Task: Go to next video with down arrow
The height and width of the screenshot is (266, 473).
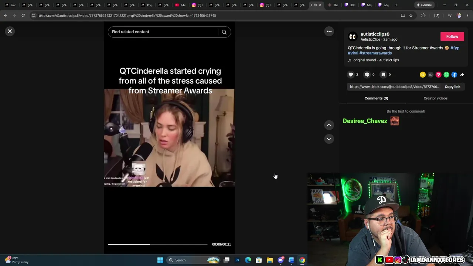Action: (x=329, y=139)
